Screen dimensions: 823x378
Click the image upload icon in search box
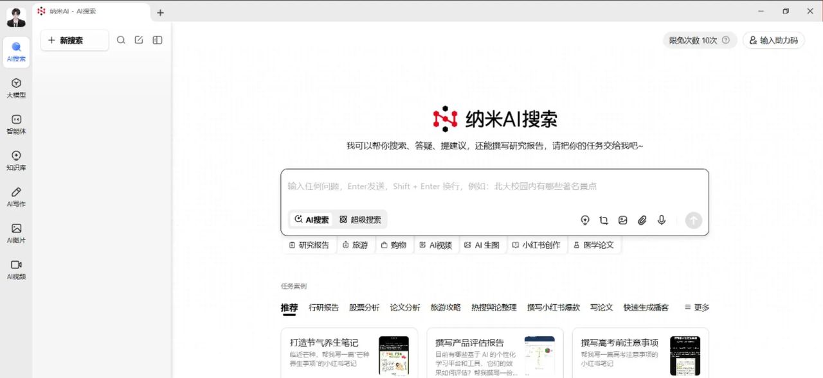622,220
